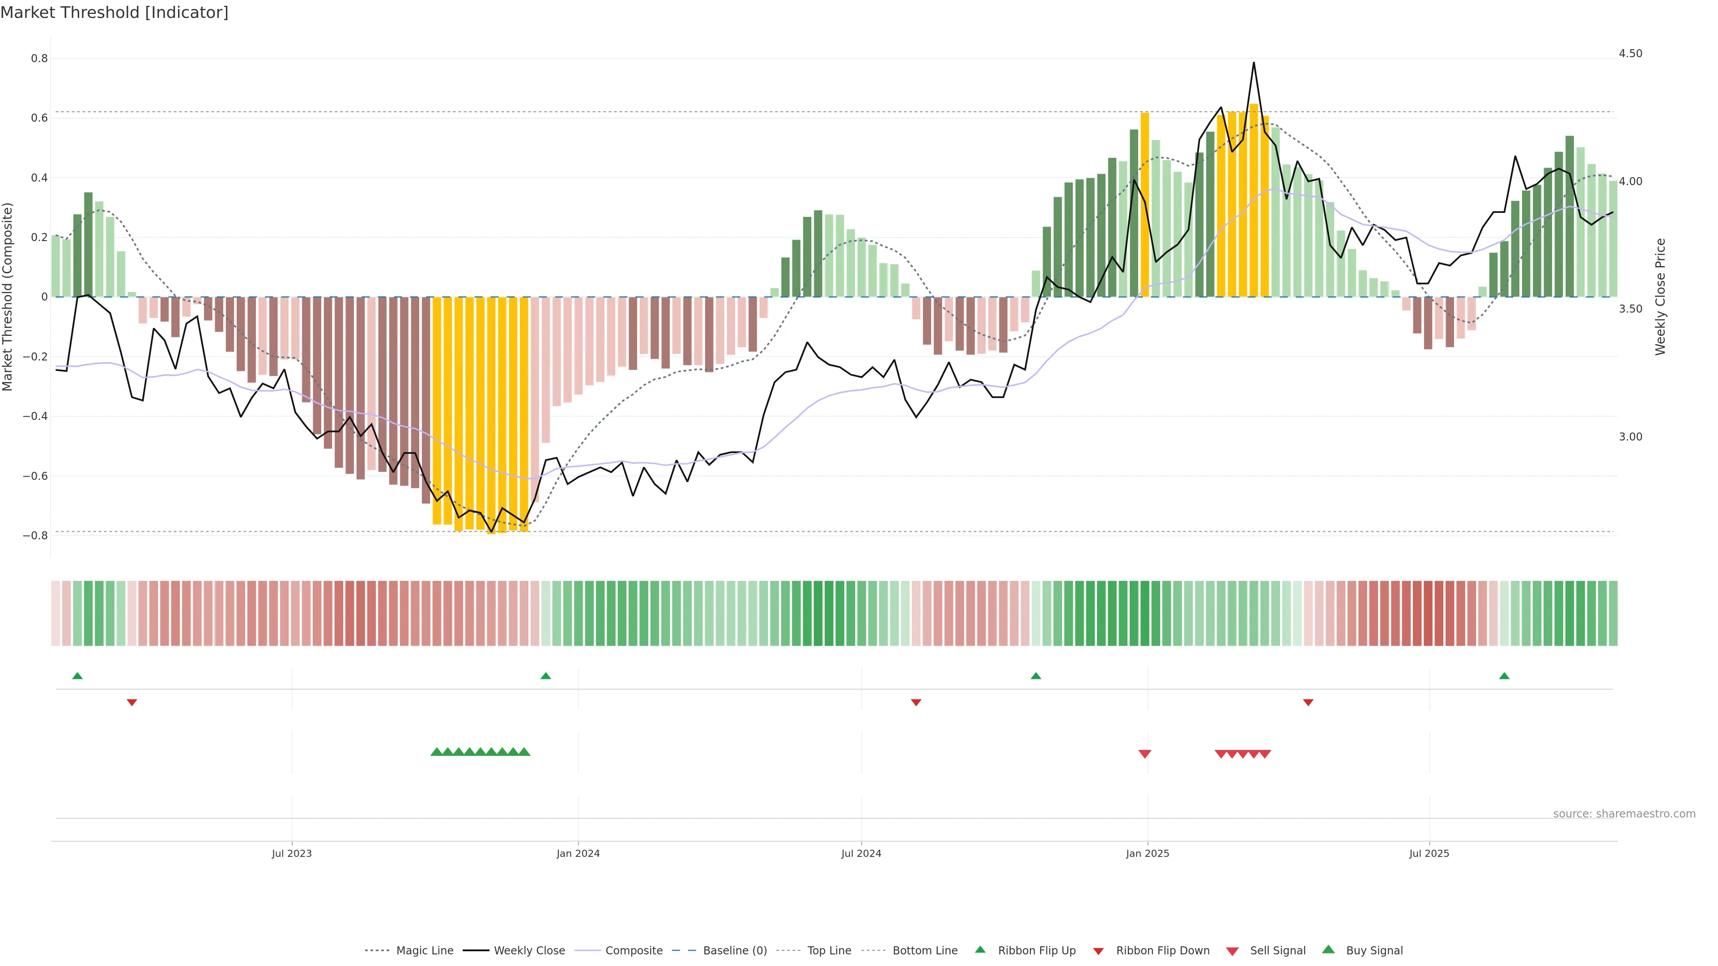
Task: Click the Market Threshold [Indicator] chart title
Action: tap(114, 13)
